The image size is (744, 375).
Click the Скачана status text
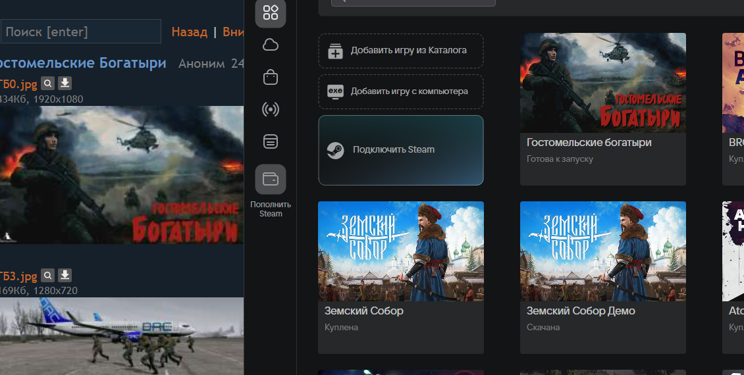(x=543, y=327)
